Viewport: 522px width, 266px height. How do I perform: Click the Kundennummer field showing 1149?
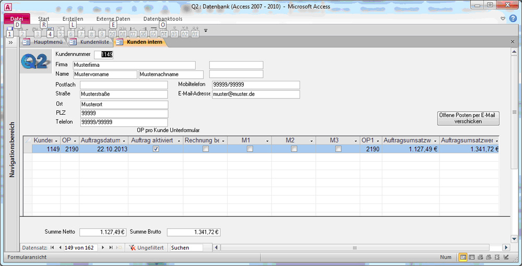(x=103, y=54)
